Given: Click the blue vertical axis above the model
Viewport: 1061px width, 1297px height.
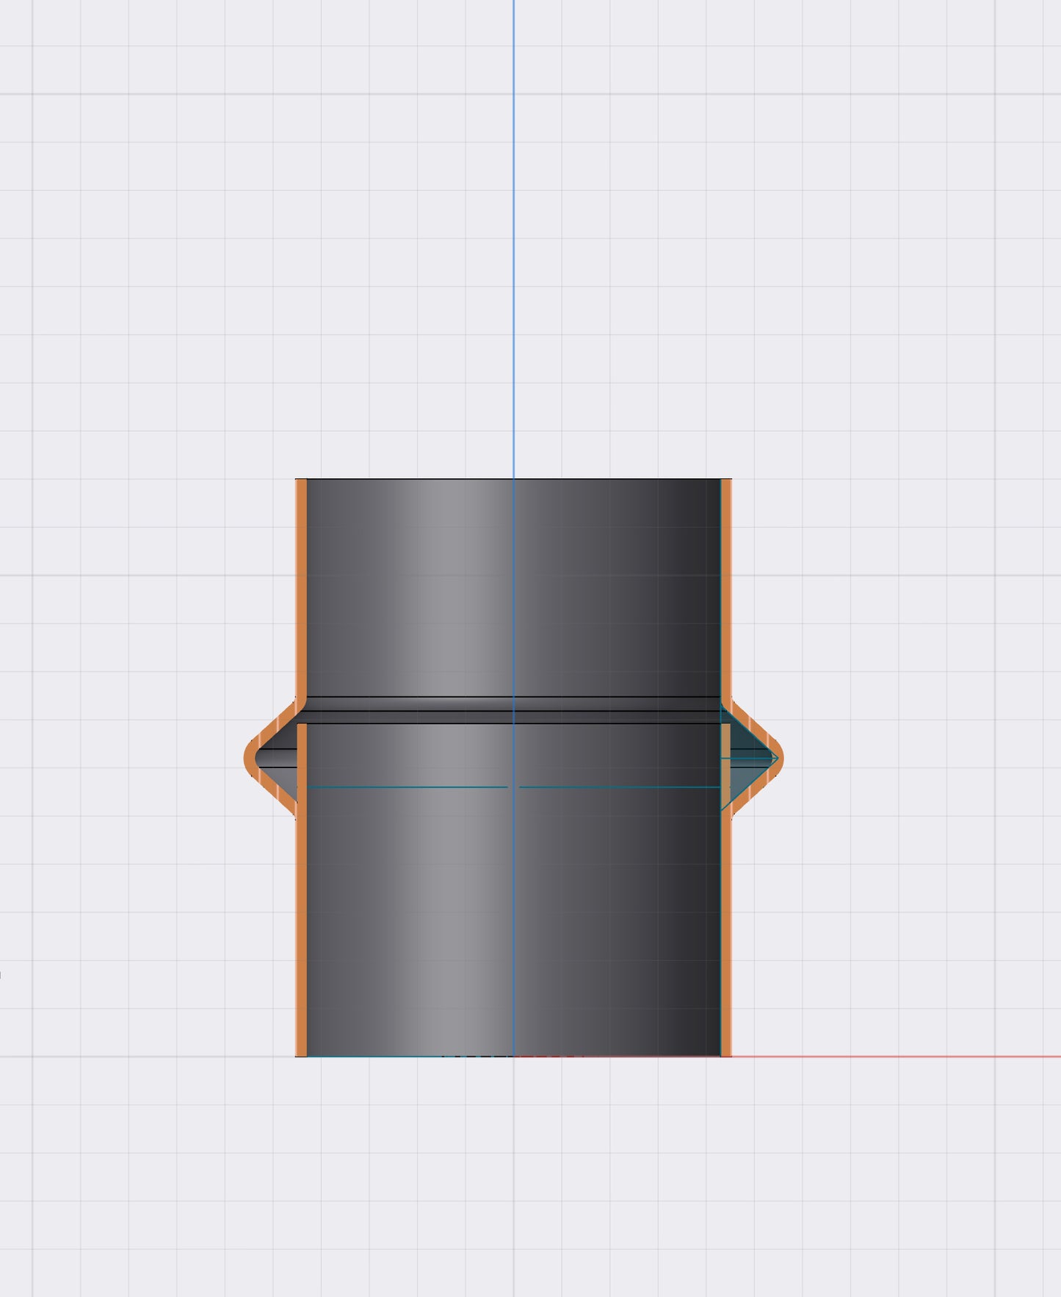Looking at the screenshot, I should tap(513, 220).
